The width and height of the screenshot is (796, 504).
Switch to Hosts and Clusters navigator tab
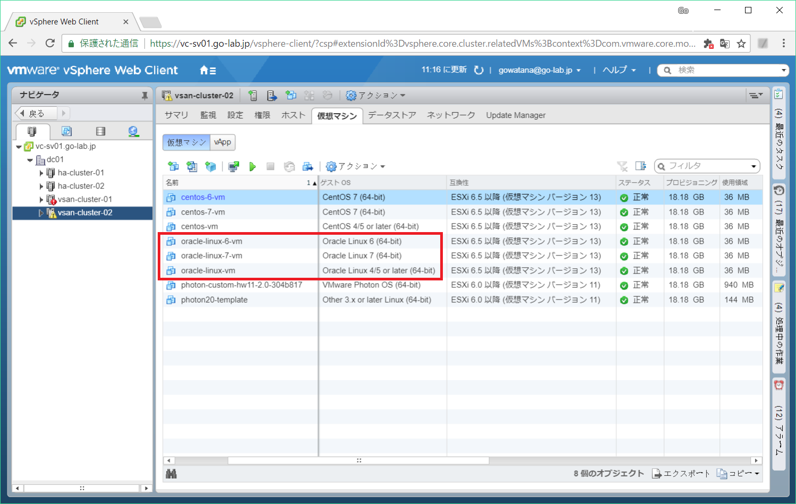[32, 131]
